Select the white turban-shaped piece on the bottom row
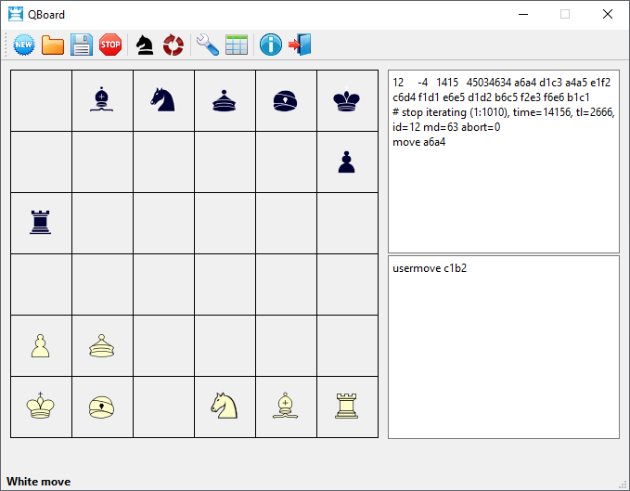This screenshot has width=630, height=491. [x=102, y=407]
